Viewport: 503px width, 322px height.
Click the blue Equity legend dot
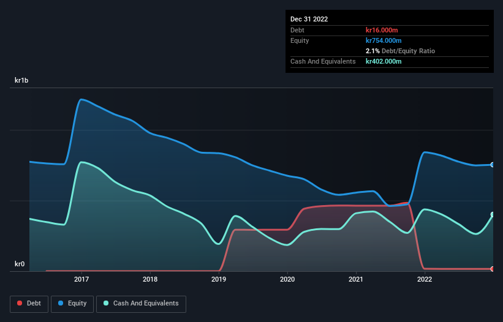[61, 303]
